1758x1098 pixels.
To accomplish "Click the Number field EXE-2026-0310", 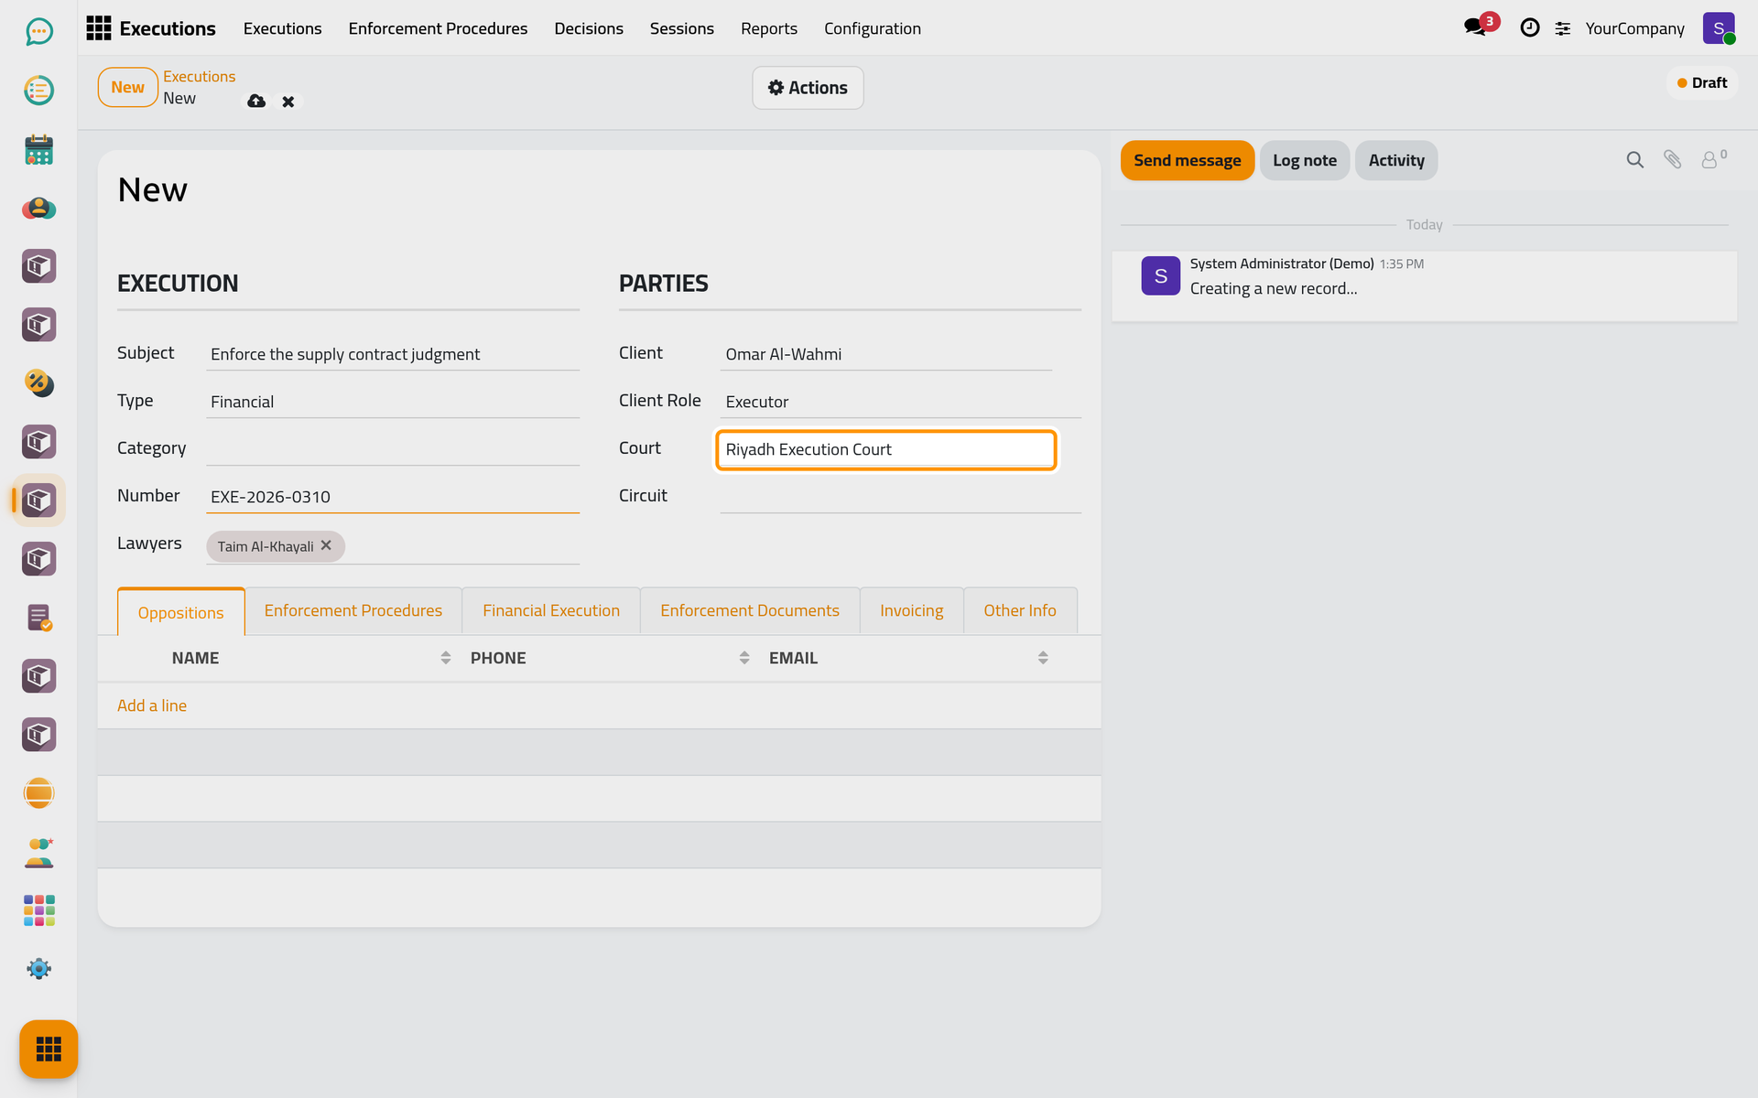I will (393, 497).
